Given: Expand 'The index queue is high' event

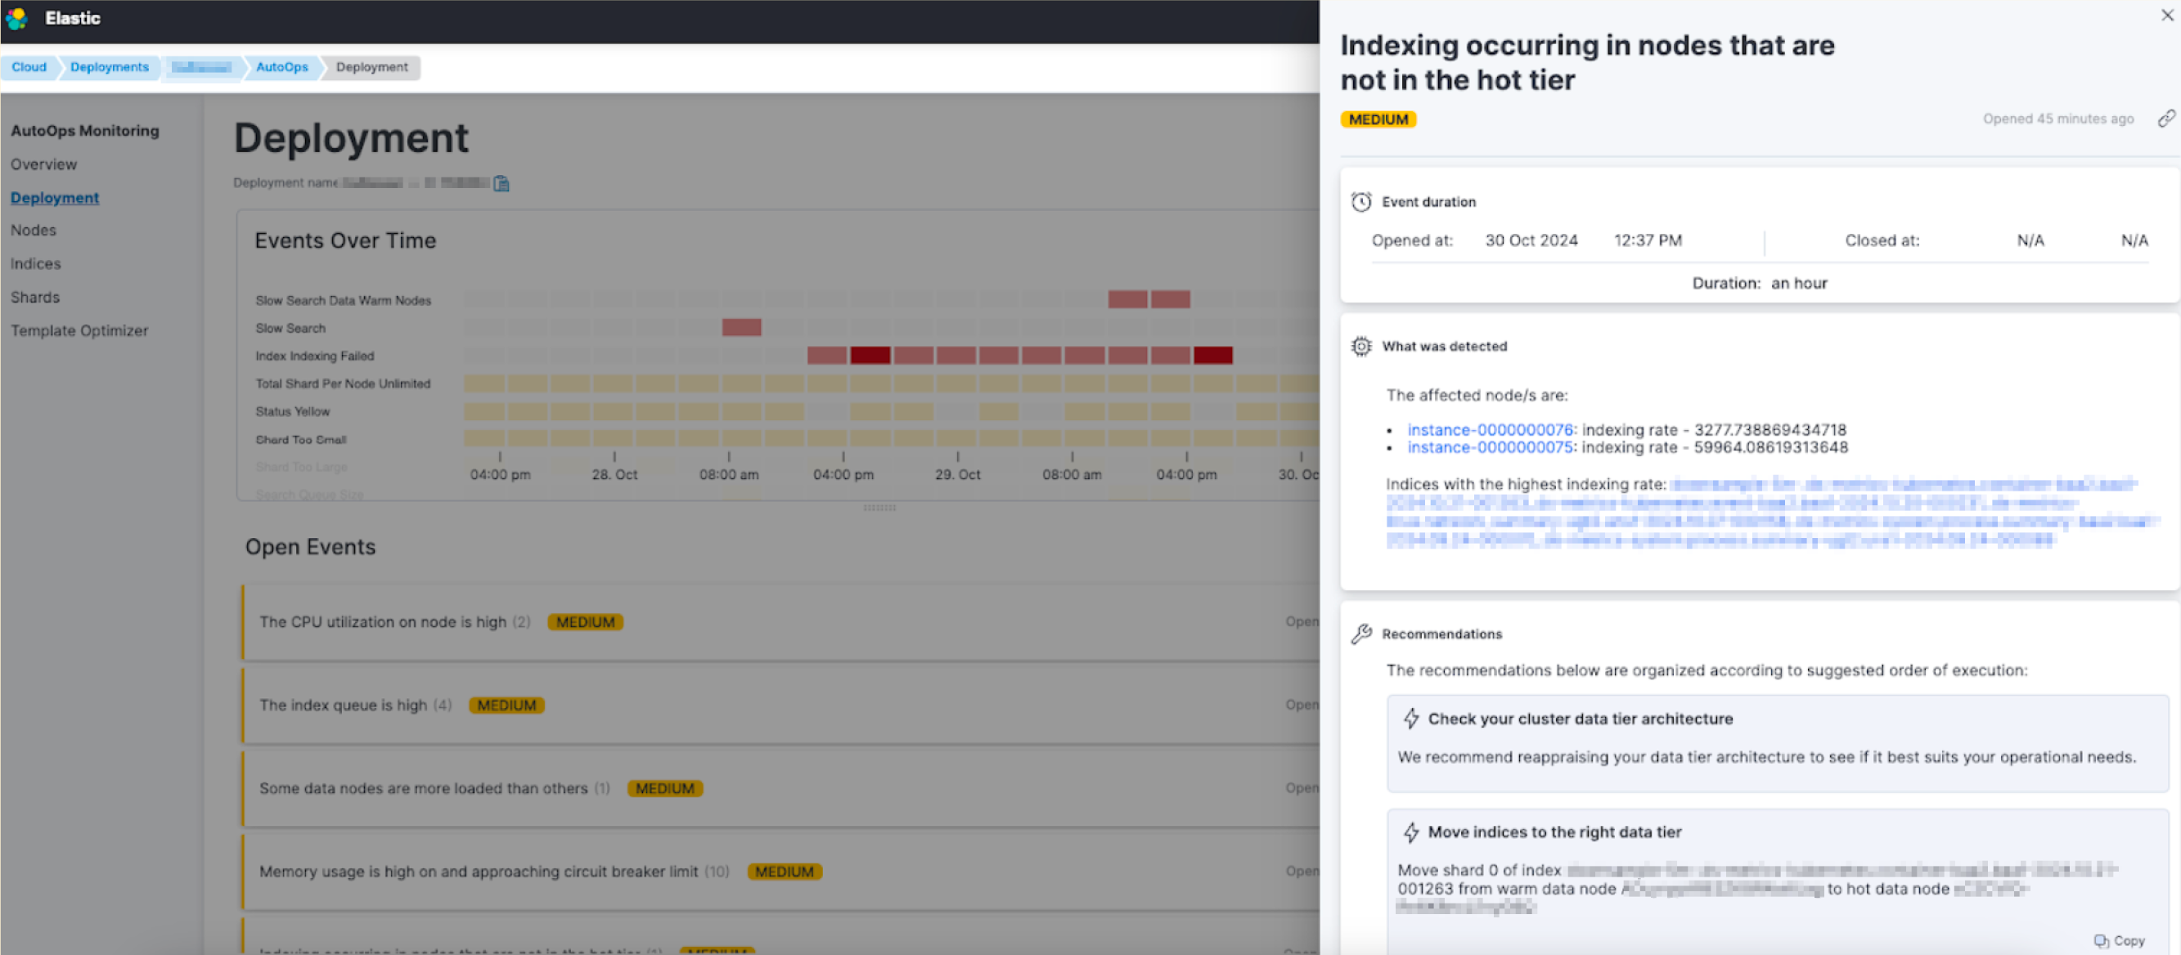Looking at the screenshot, I should (343, 706).
